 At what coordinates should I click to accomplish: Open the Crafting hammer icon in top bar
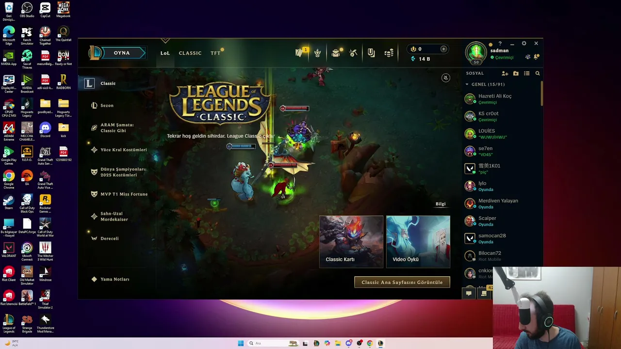[353, 53]
